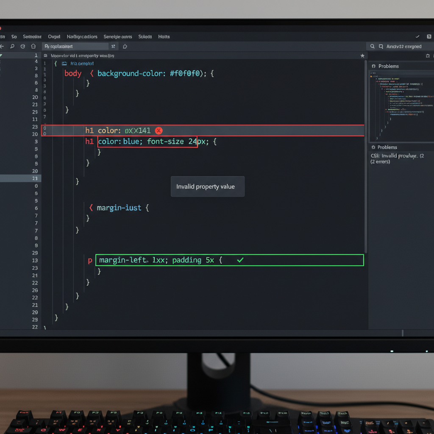Click the green checkmark beside the margin-left rule

click(240, 260)
